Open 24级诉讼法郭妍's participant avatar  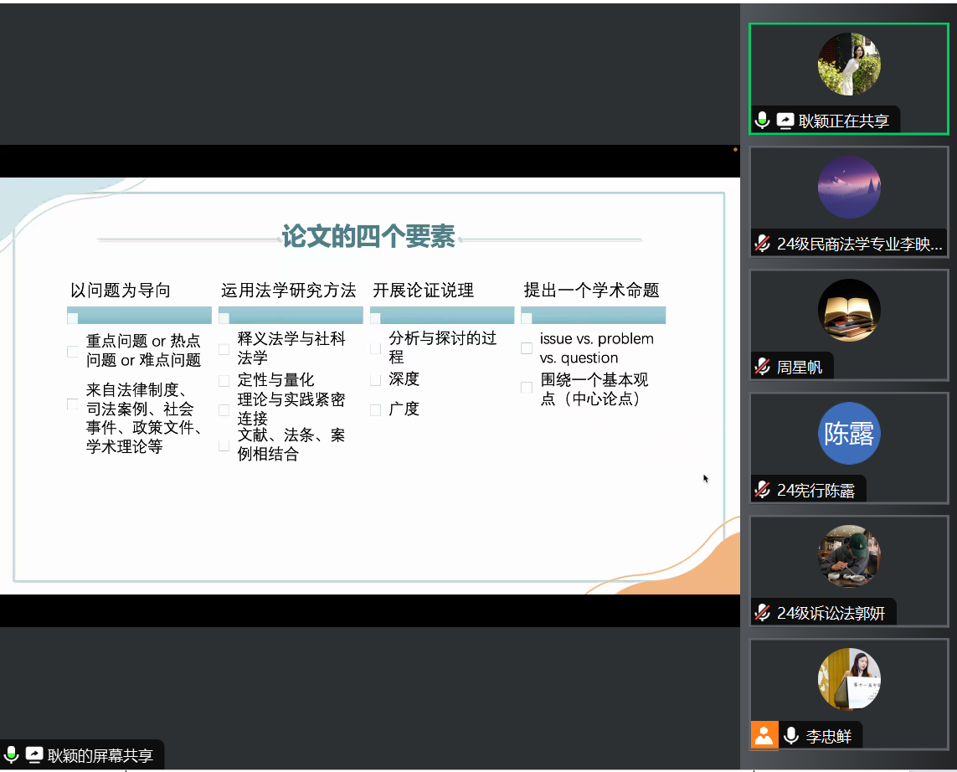[x=848, y=556]
